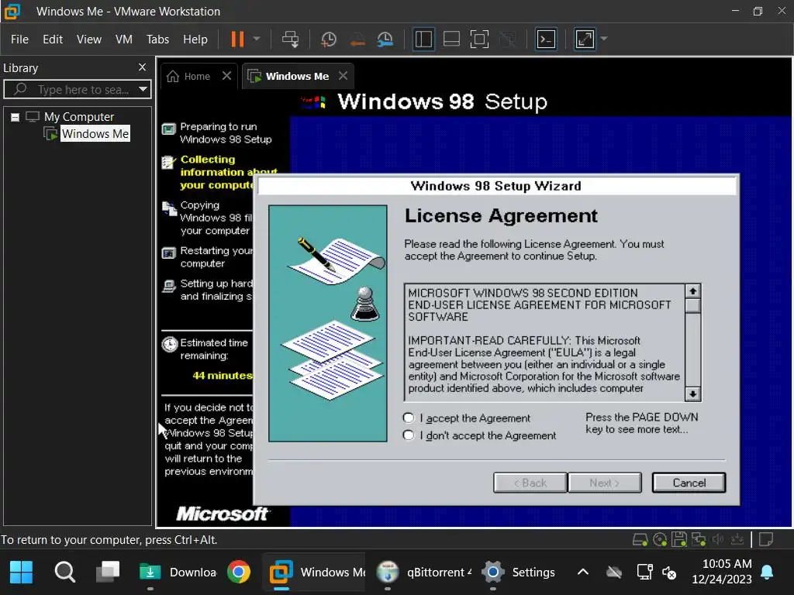
Task: Open the Downloads taskbar item
Action: (178, 573)
